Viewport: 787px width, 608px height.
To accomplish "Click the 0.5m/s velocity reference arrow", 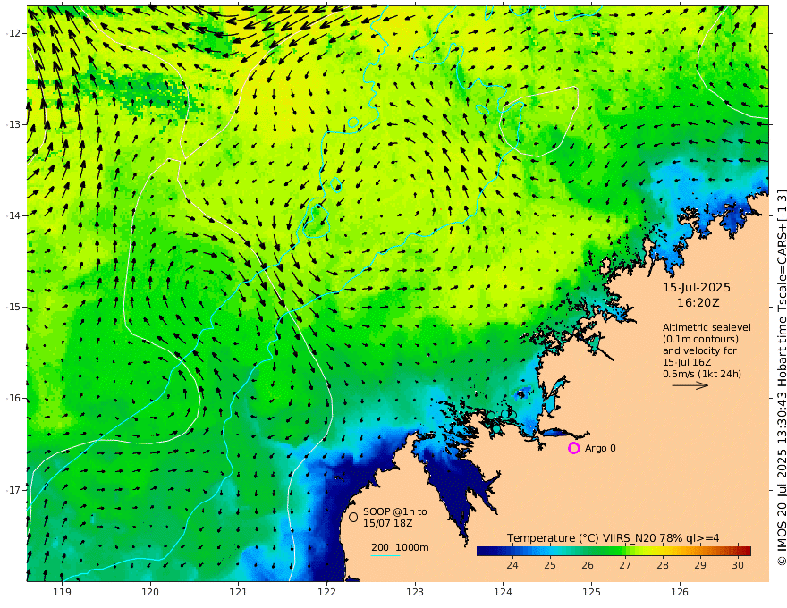I will tap(690, 385).
